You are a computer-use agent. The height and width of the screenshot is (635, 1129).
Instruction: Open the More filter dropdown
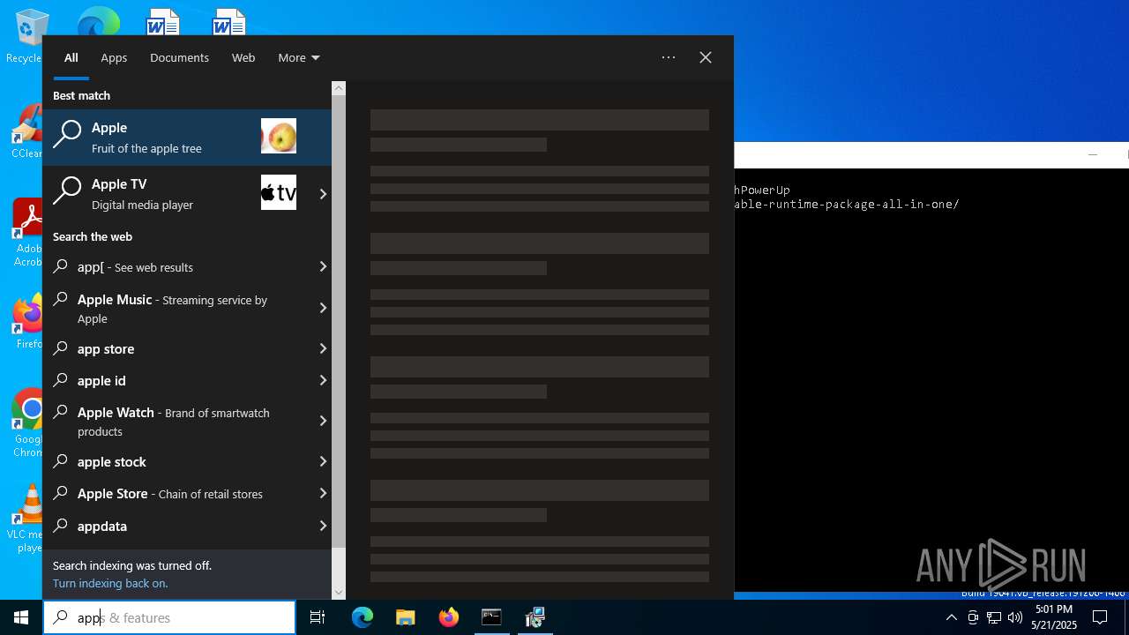[298, 57]
